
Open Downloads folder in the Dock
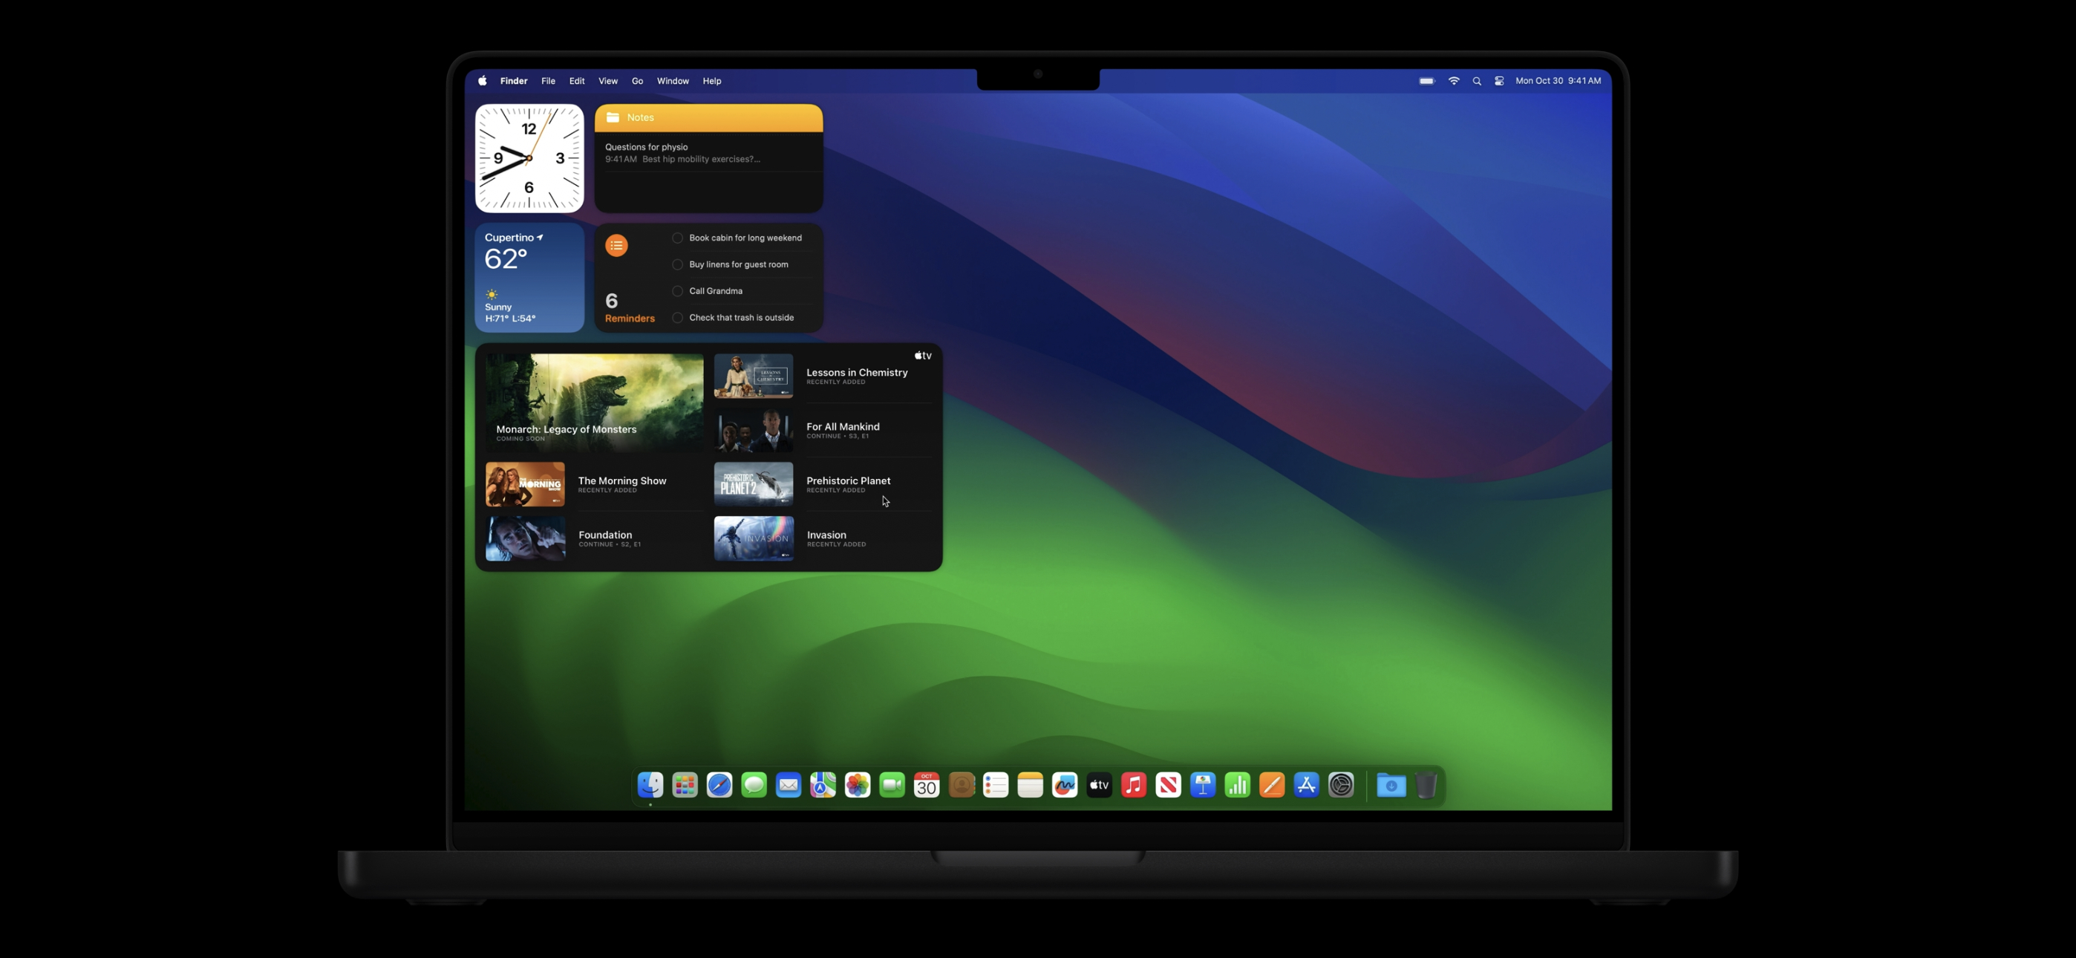click(x=1391, y=785)
